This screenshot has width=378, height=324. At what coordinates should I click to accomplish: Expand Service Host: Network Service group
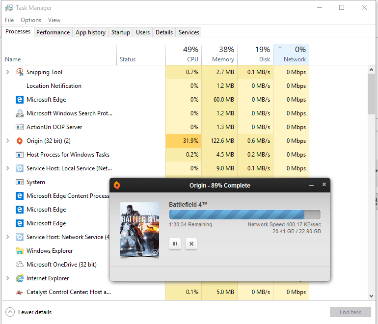click(8, 237)
